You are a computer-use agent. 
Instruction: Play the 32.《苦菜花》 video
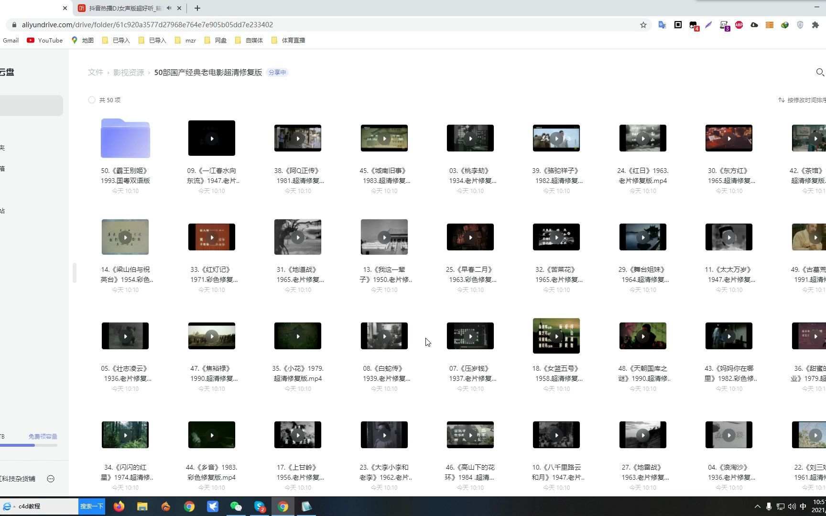(556, 237)
